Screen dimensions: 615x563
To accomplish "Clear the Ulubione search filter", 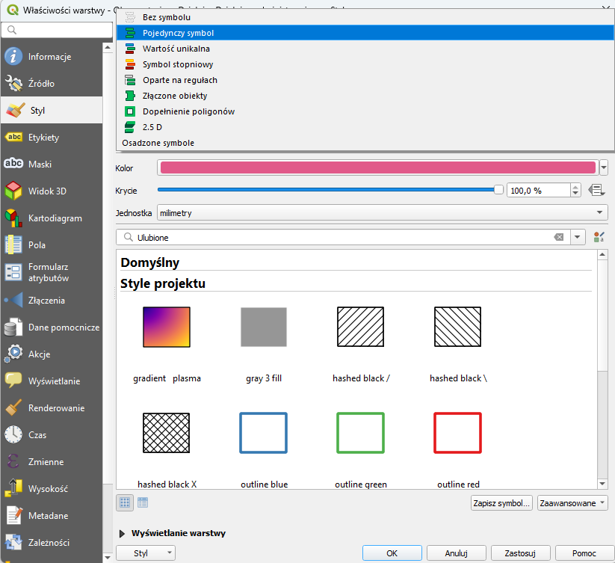I will [x=558, y=237].
